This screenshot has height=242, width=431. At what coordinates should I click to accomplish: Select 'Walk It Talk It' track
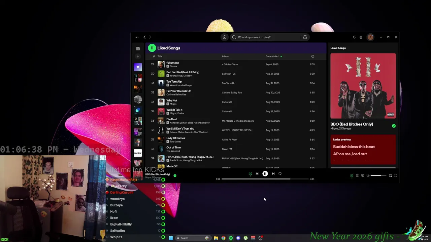point(174,110)
